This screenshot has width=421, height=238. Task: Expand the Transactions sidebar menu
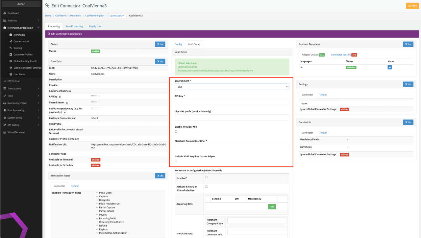click(21, 88)
